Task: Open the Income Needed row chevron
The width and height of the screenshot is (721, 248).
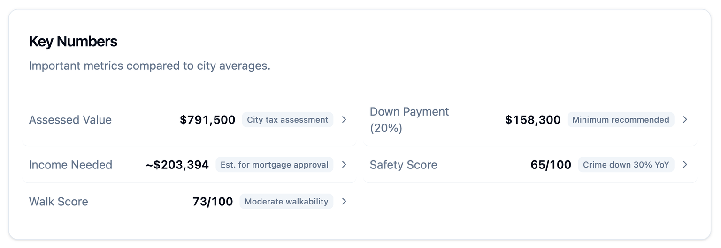Action: click(x=344, y=165)
